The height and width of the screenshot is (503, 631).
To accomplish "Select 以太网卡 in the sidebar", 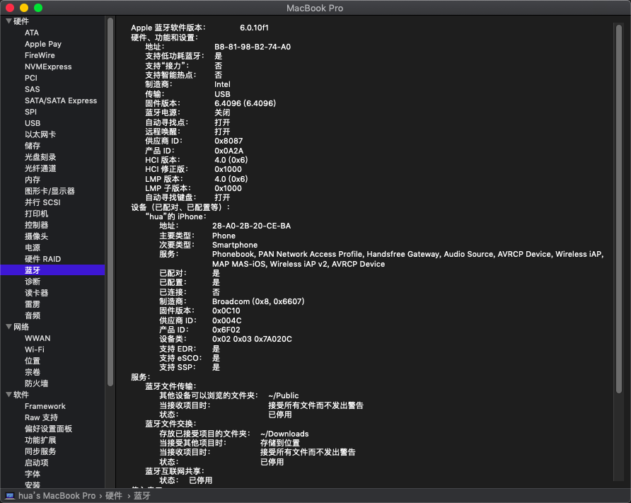I will pos(40,134).
